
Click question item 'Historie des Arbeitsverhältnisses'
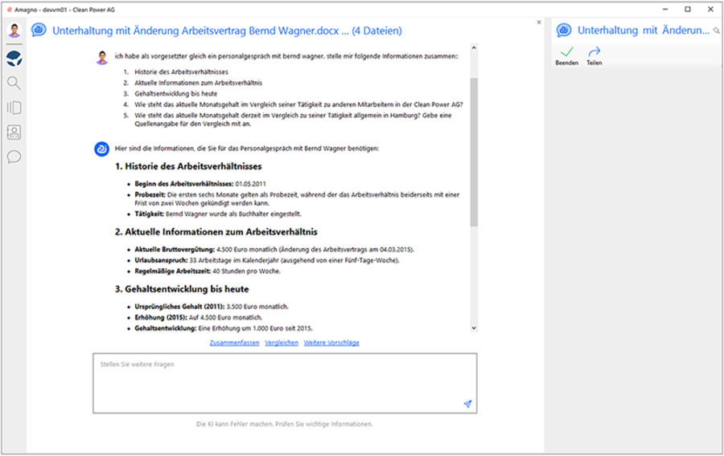click(182, 72)
